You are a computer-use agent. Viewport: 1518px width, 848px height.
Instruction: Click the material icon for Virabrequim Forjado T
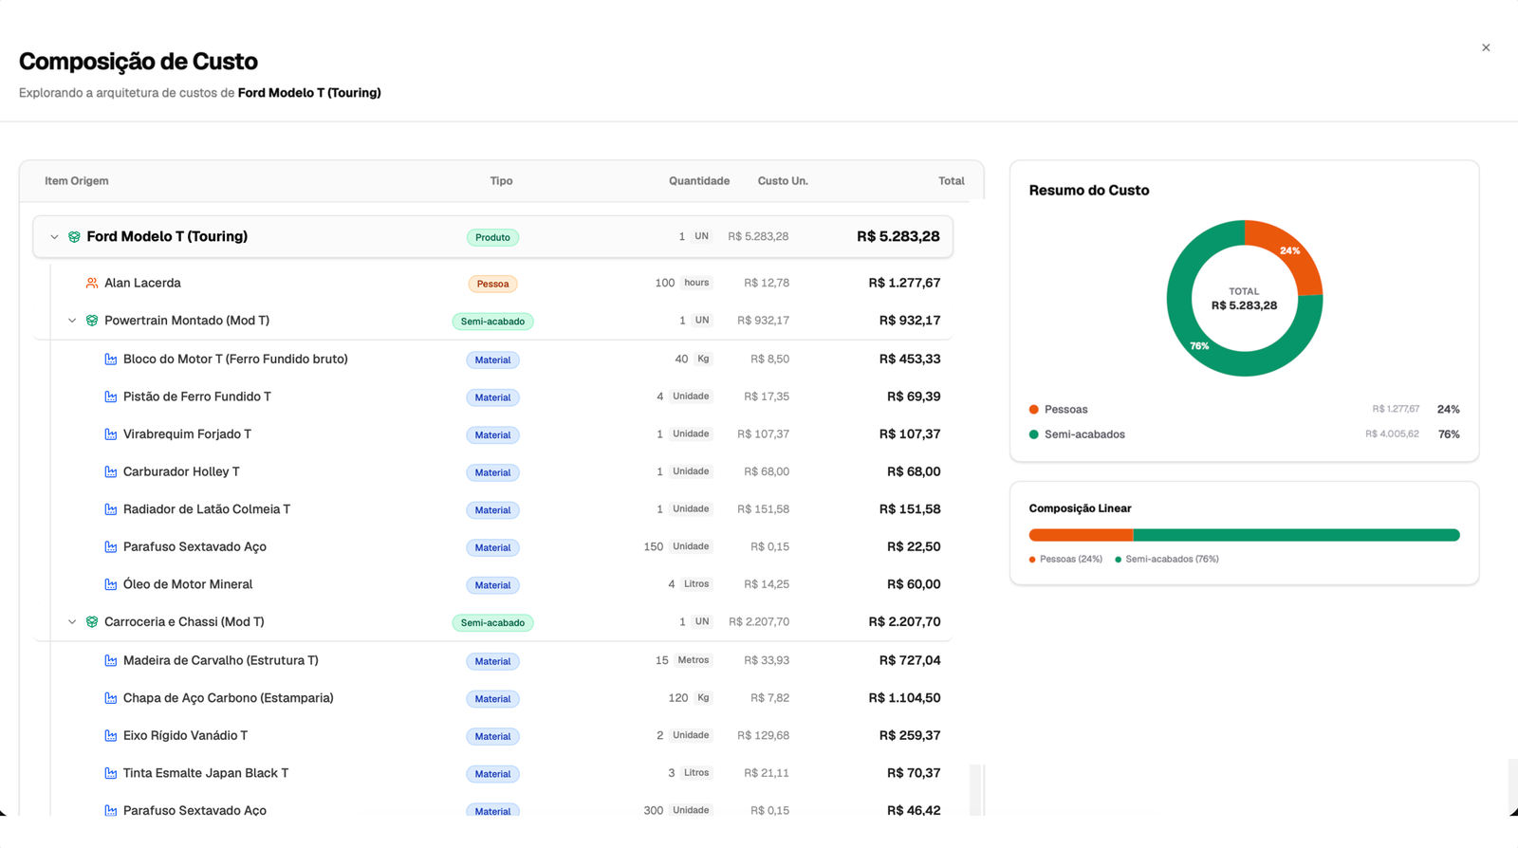point(111,434)
